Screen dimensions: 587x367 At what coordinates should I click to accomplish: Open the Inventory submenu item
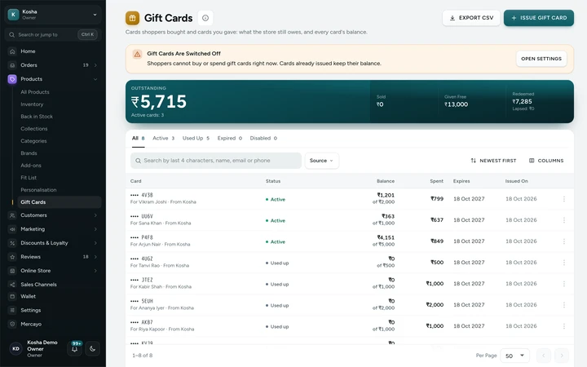(x=32, y=104)
